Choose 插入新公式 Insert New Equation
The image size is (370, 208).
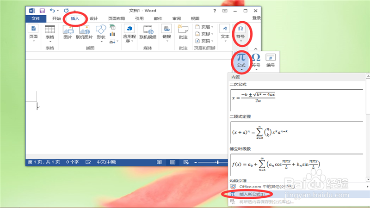click(299, 194)
